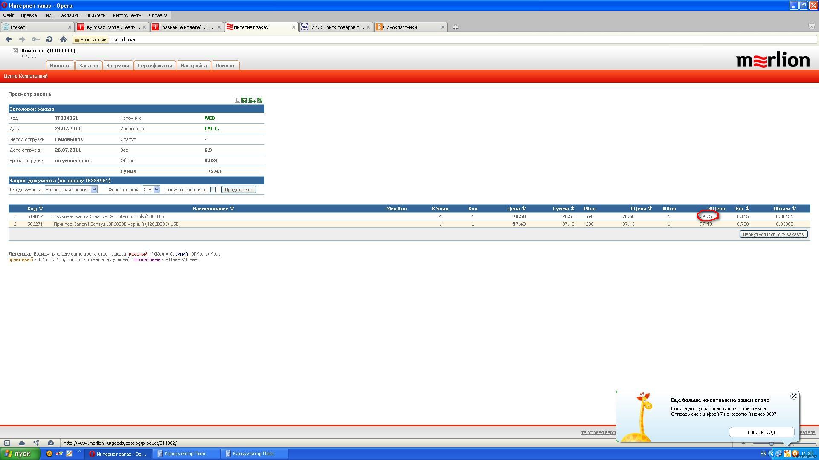The width and height of the screenshot is (819, 460).
Task: Click the ВВЕСТИ КОД button
Action: pyautogui.click(x=761, y=432)
